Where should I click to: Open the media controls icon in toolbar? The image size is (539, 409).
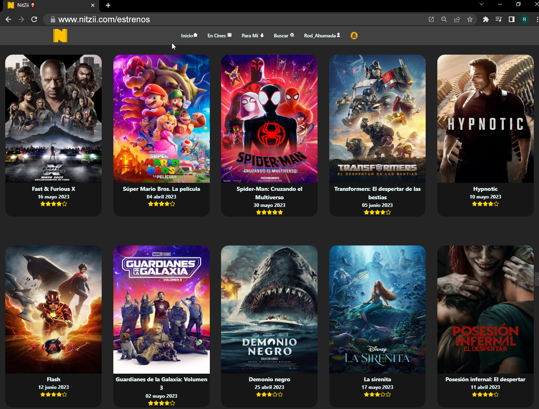tap(498, 19)
